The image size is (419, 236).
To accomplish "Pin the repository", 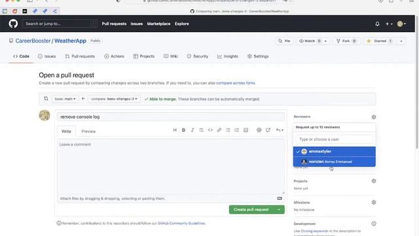I will 284,41.
